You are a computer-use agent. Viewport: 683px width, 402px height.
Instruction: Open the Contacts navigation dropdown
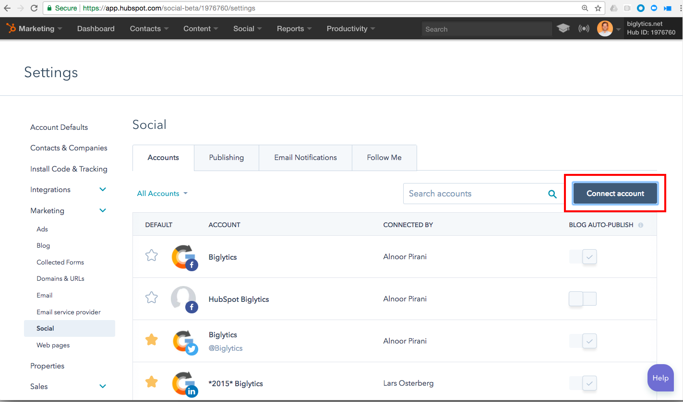[x=149, y=29]
